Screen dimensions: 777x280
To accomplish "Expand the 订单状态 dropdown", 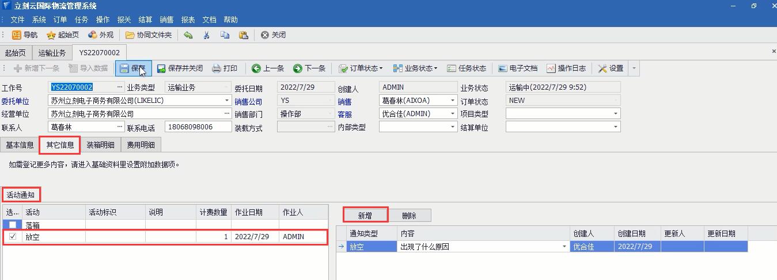I will tap(360, 68).
